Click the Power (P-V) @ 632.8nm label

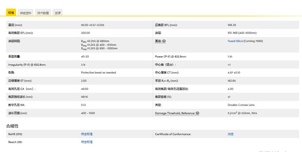[x=171, y=57]
